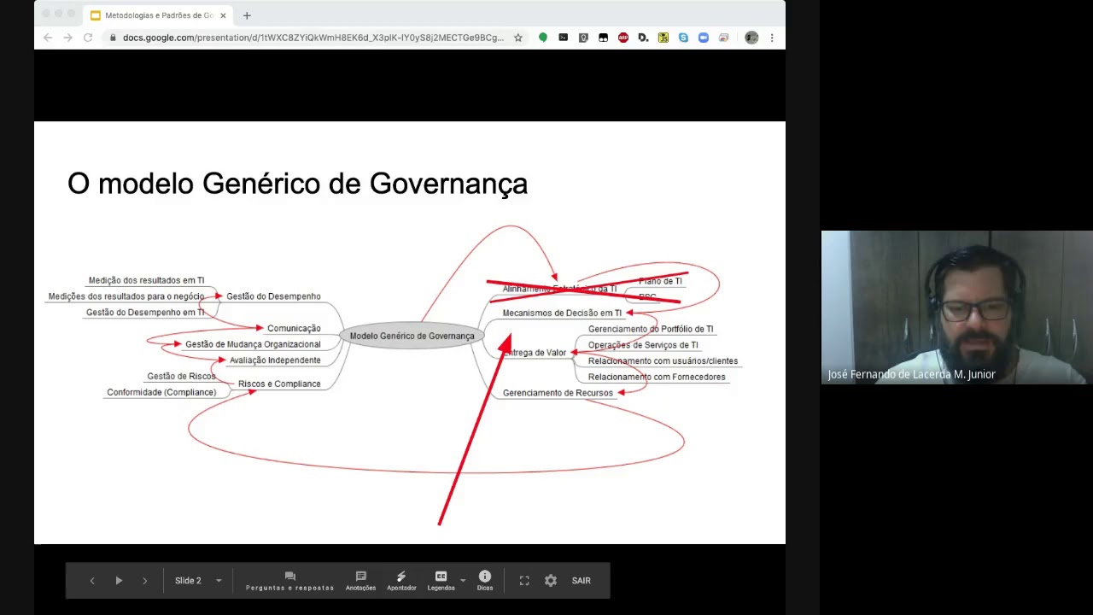The image size is (1093, 615).
Task: Open the Zoom extension icon
Action: [704, 38]
